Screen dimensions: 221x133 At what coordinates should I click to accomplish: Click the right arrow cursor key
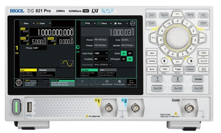click(x=190, y=61)
